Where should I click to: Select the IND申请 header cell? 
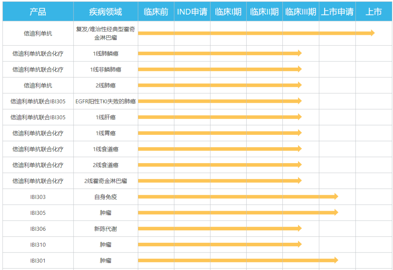tap(192, 12)
